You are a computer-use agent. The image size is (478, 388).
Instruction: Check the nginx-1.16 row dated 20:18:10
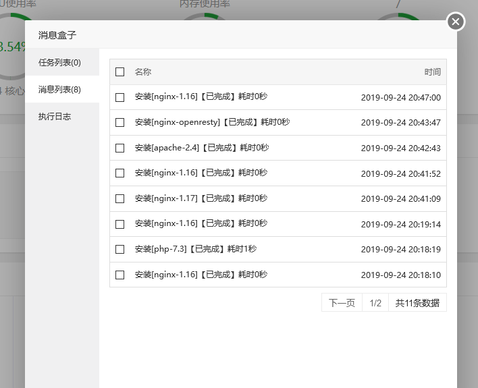(x=120, y=275)
